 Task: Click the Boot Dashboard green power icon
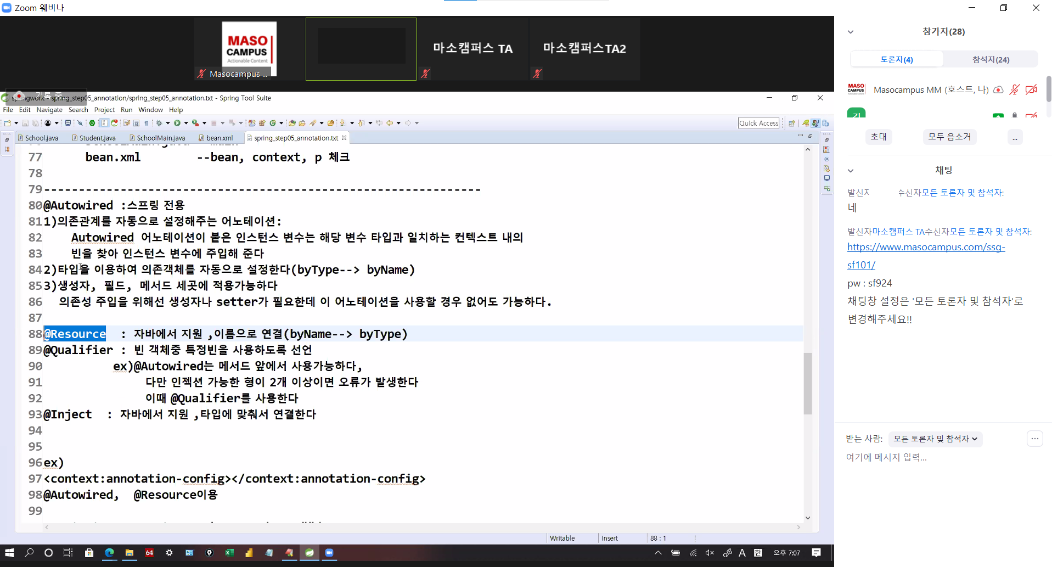pyautogui.click(x=92, y=123)
